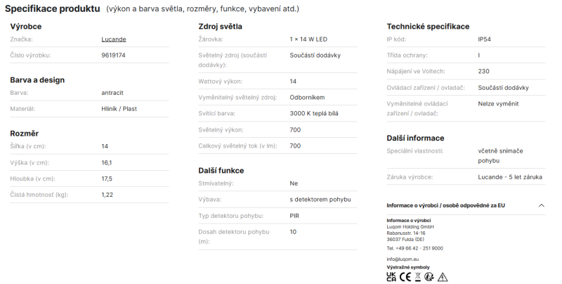The image size is (562, 284).
Task: Click 'Informace o výrobci / osobě odpovědné za EU' header
Action: pos(445,205)
